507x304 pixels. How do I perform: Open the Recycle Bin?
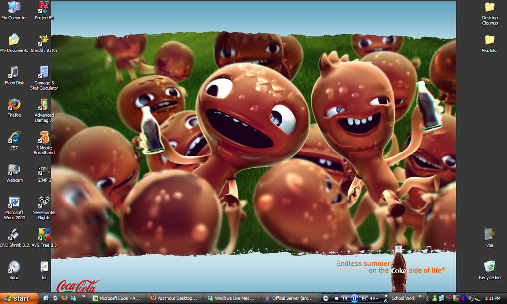(x=490, y=270)
